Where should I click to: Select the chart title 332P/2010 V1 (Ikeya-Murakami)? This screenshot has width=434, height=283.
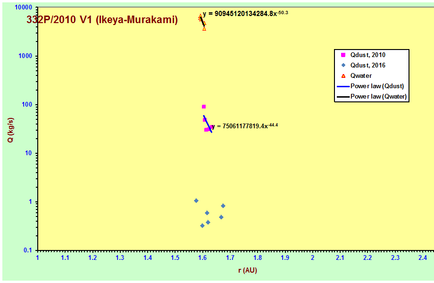(x=102, y=20)
